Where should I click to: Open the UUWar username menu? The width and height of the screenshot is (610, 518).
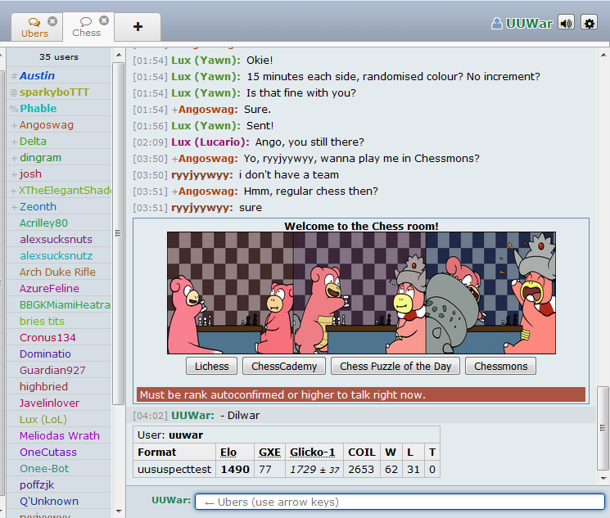coord(529,24)
